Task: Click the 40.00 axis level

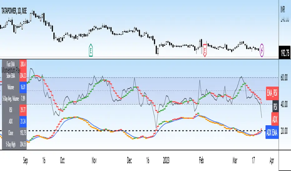Action: point(284,104)
